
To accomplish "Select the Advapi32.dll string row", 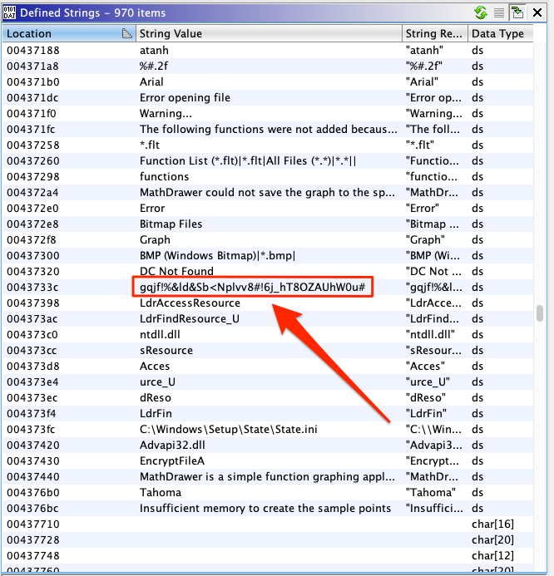I will click(x=172, y=446).
